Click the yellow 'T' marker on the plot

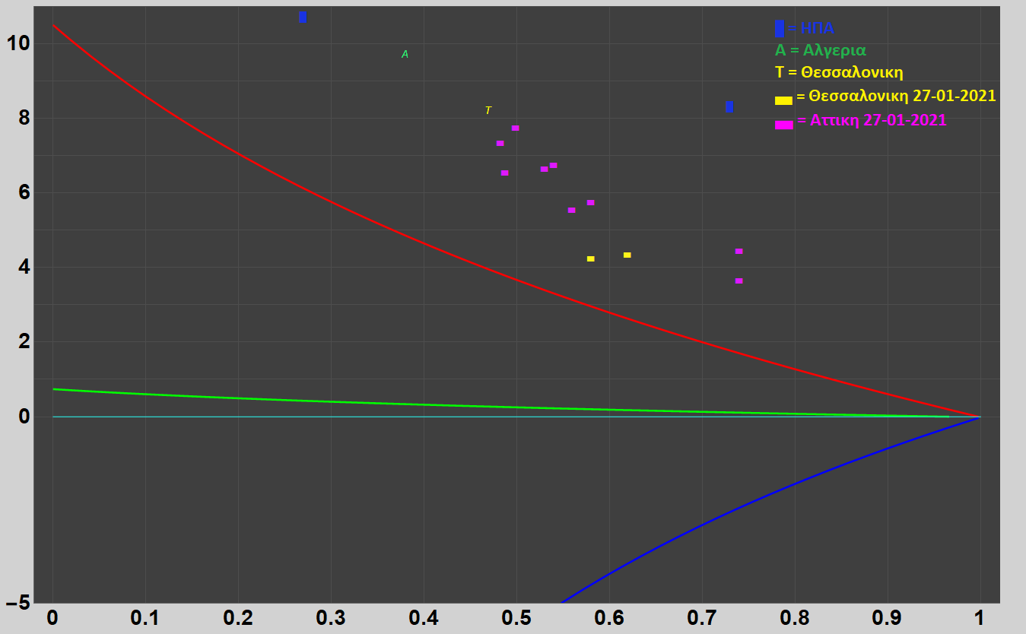[488, 110]
